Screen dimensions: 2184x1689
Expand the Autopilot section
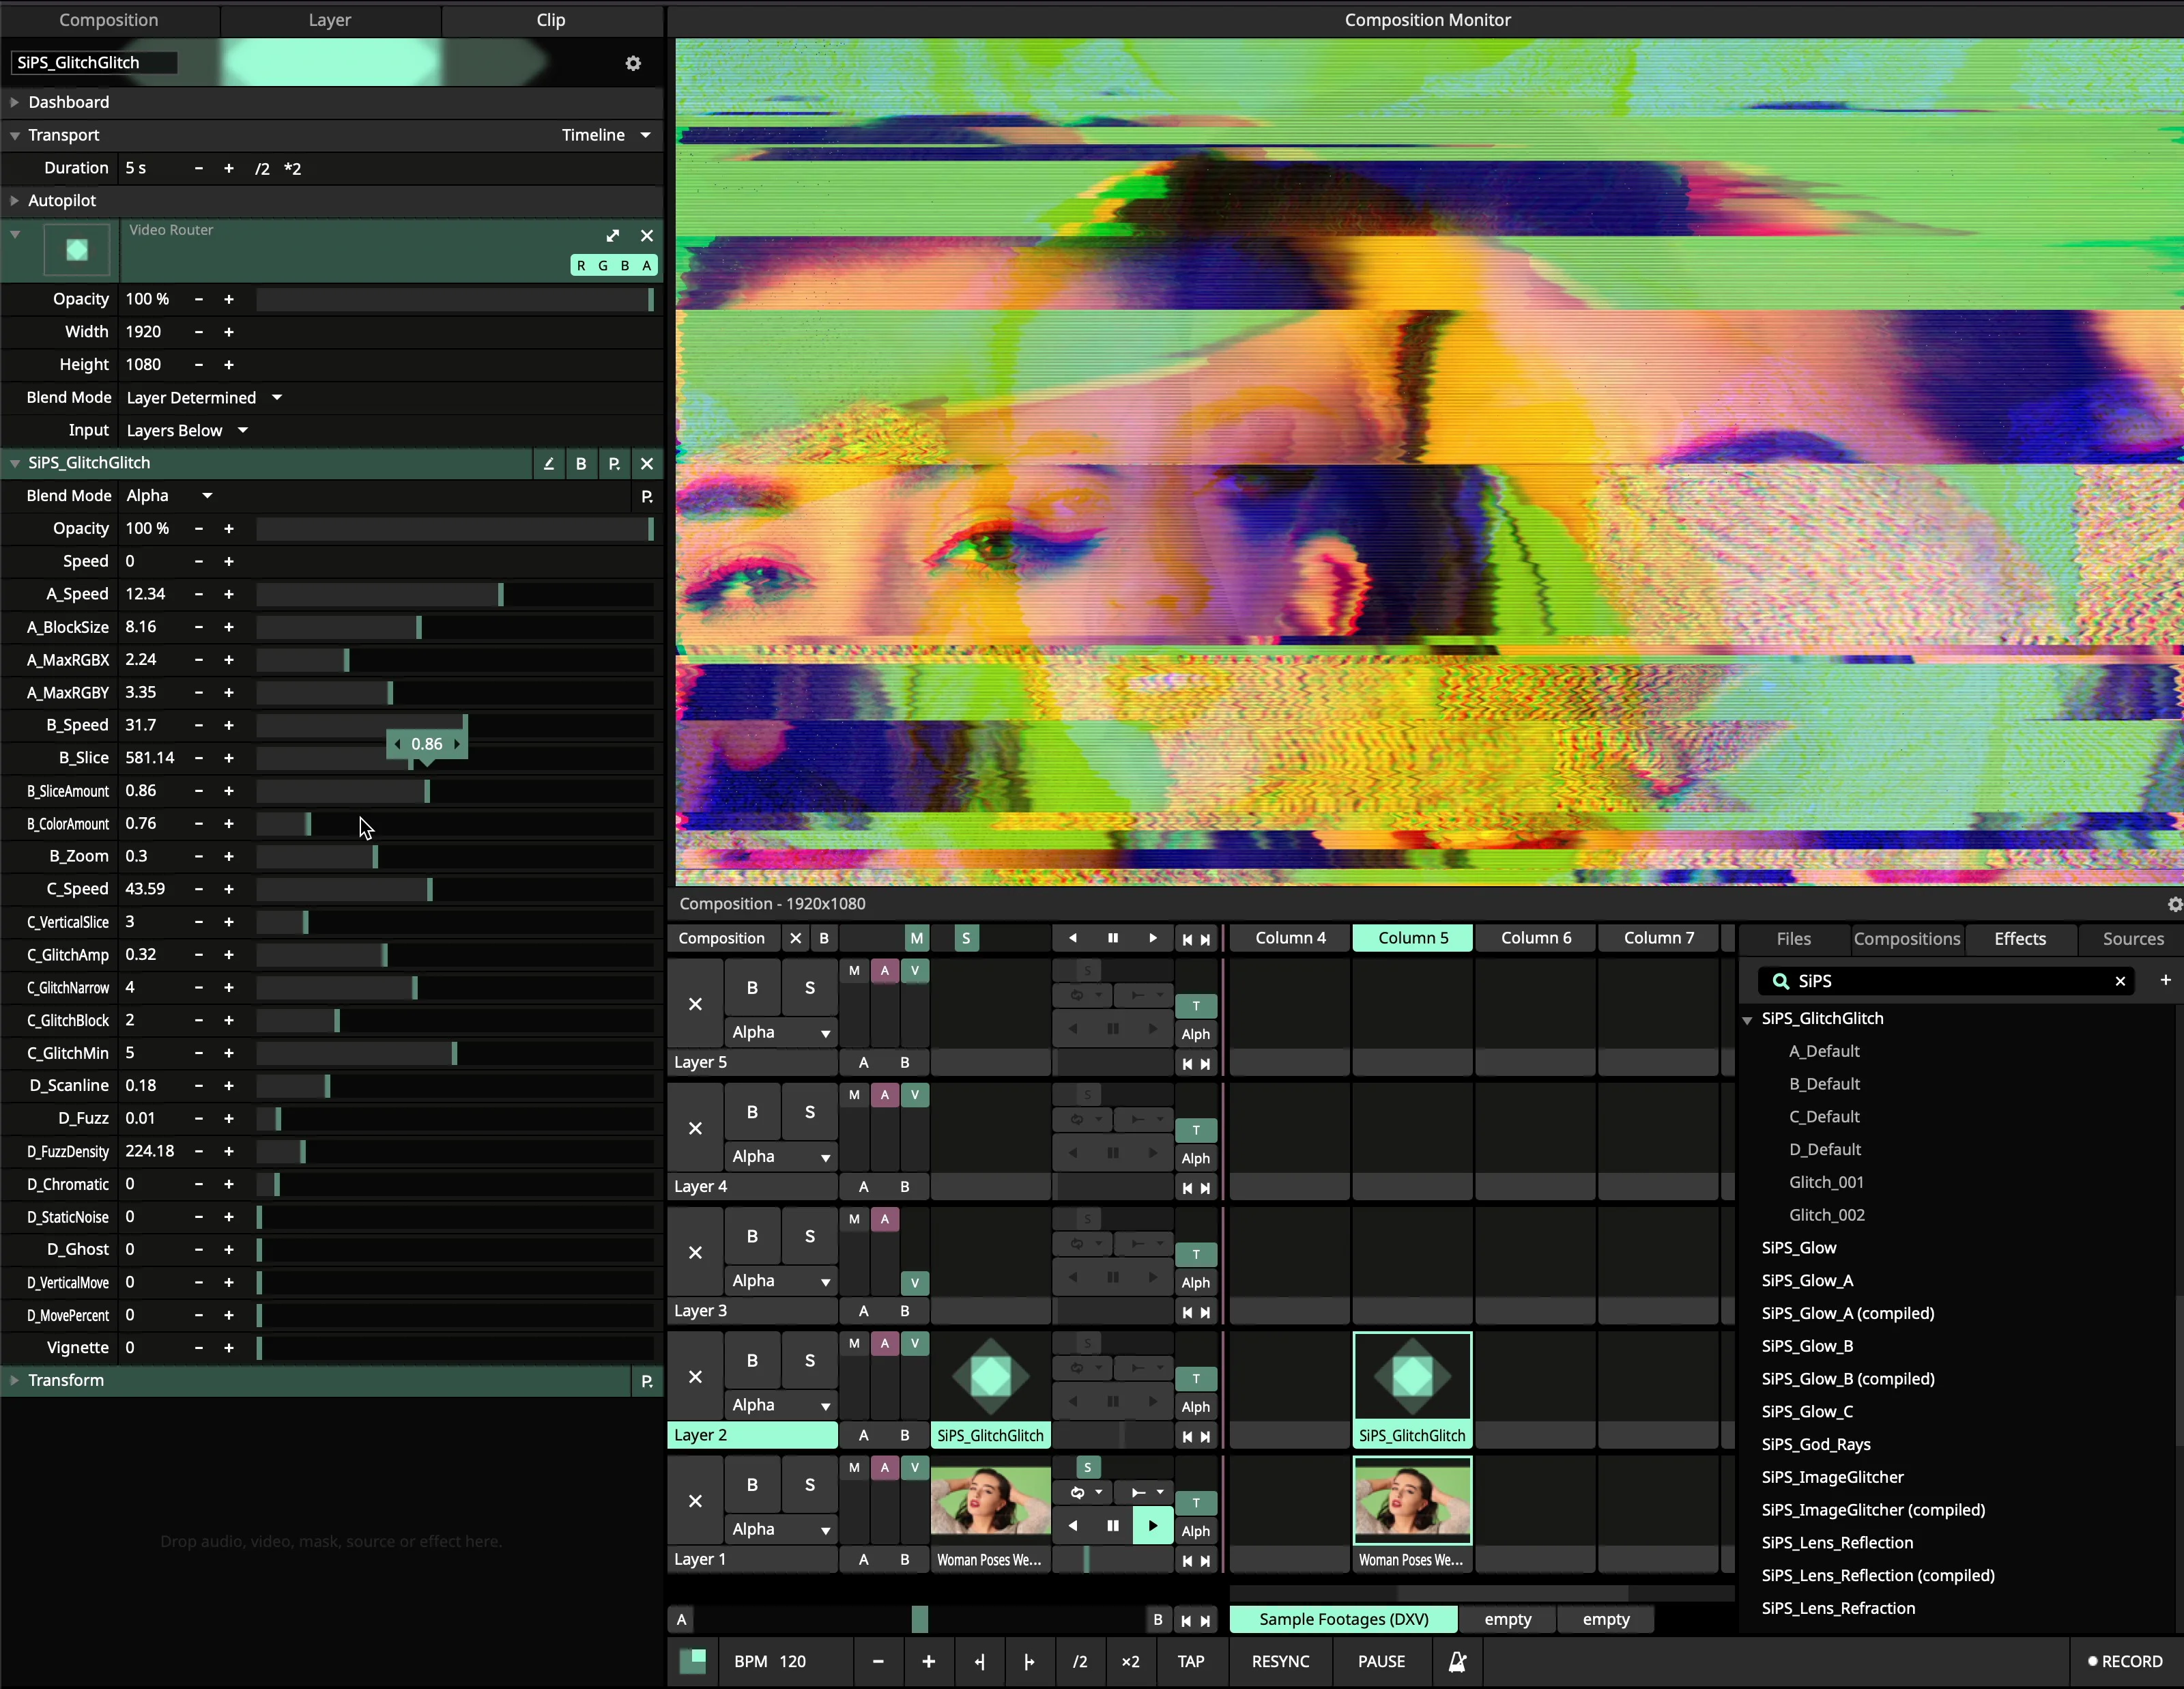coord(15,201)
